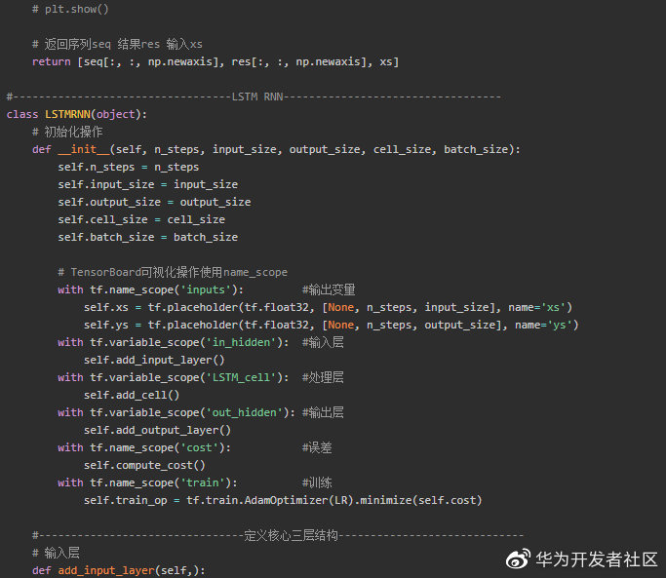This screenshot has height=578, width=666.
Task: Click the commented line '# plt.show()'
Action: [70, 9]
